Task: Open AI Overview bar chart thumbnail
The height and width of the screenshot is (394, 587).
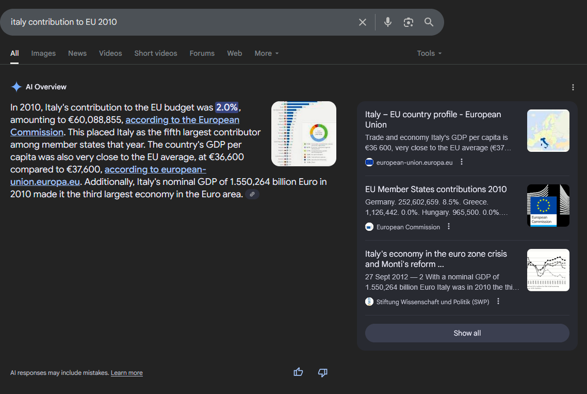Action: pyautogui.click(x=304, y=133)
